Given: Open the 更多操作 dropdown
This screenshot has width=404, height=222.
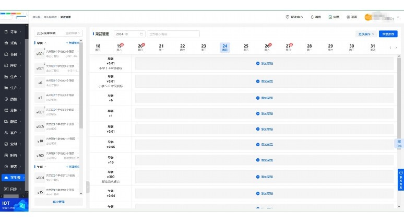Looking at the screenshot, I should pos(366,34).
